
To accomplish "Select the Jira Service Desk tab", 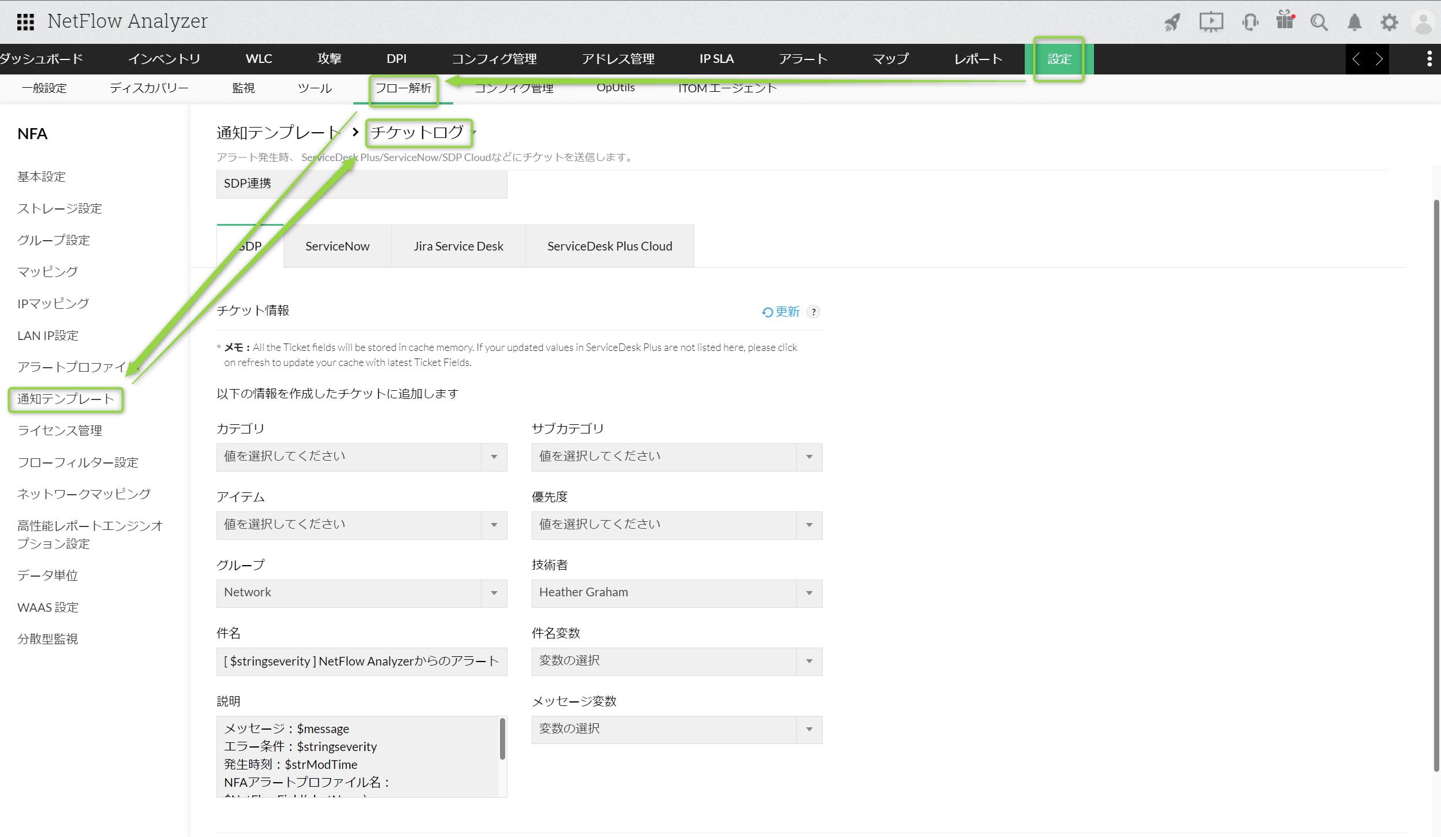I will (458, 246).
